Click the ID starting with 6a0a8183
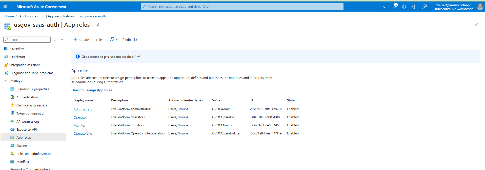Viewport: 485px width, 170px height. tap(267, 117)
